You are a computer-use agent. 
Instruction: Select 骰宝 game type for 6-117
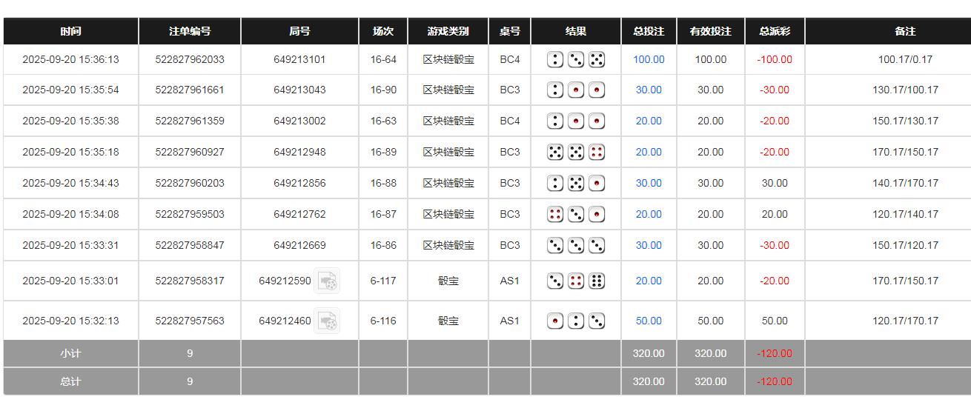[x=448, y=281]
